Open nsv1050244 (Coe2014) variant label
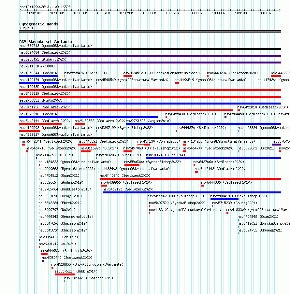The height and width of the screenshot is (294, 290). [39, 73]
